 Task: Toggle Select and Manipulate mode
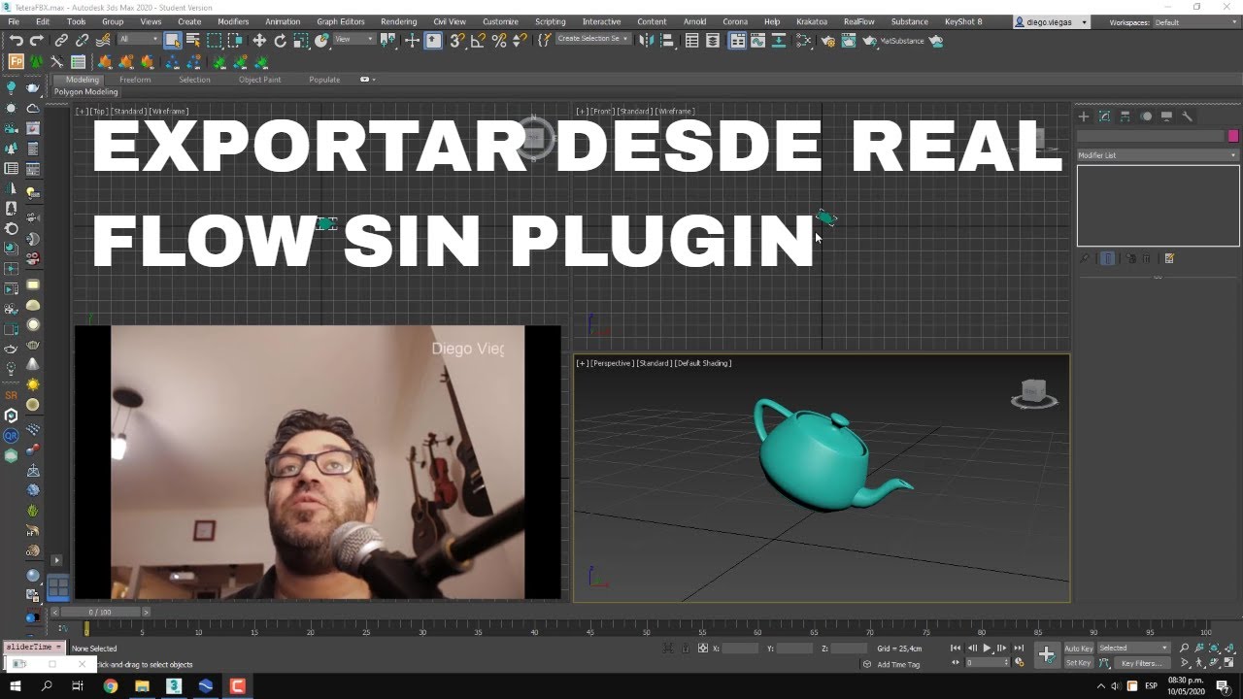(412, 40)
